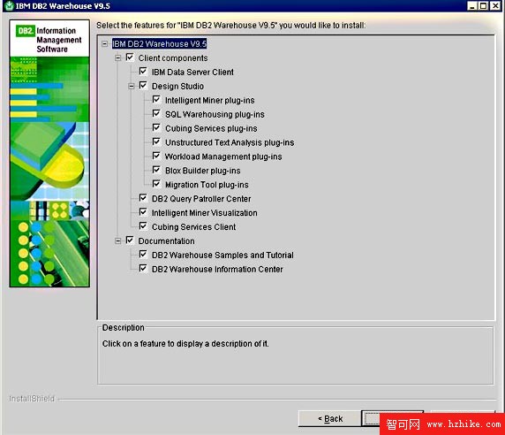Select Intelligent Miner plug-ins label
This screenshot has height=435, width=505.
pyautogui.click(x=209, y=101)
